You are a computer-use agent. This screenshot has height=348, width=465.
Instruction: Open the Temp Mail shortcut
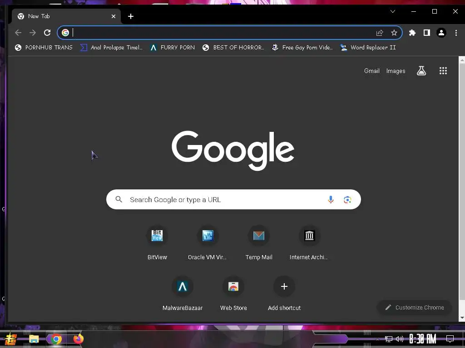click(258, 243)
